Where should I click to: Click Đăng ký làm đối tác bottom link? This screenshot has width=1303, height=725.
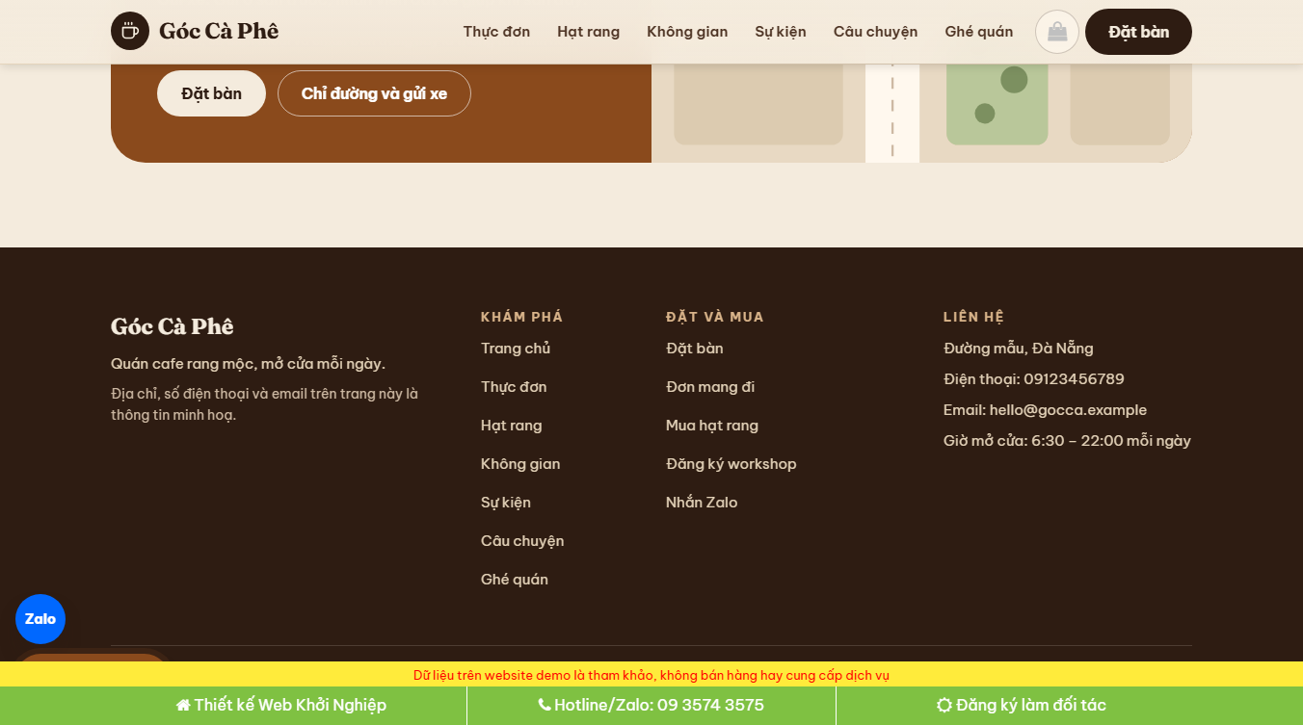(1022, 705)
